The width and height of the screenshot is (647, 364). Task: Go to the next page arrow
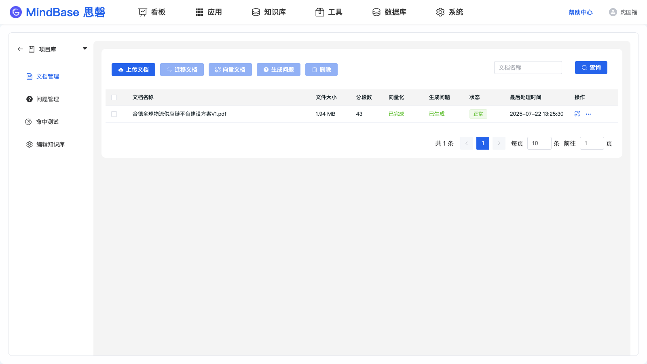(499, 143)
